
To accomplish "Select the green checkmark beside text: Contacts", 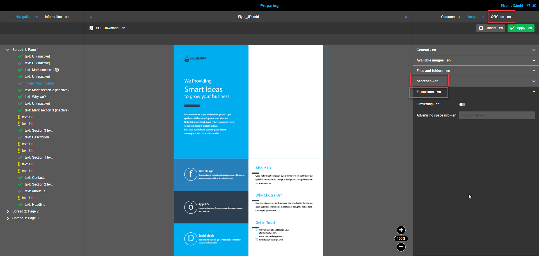I will coord(20,177).
